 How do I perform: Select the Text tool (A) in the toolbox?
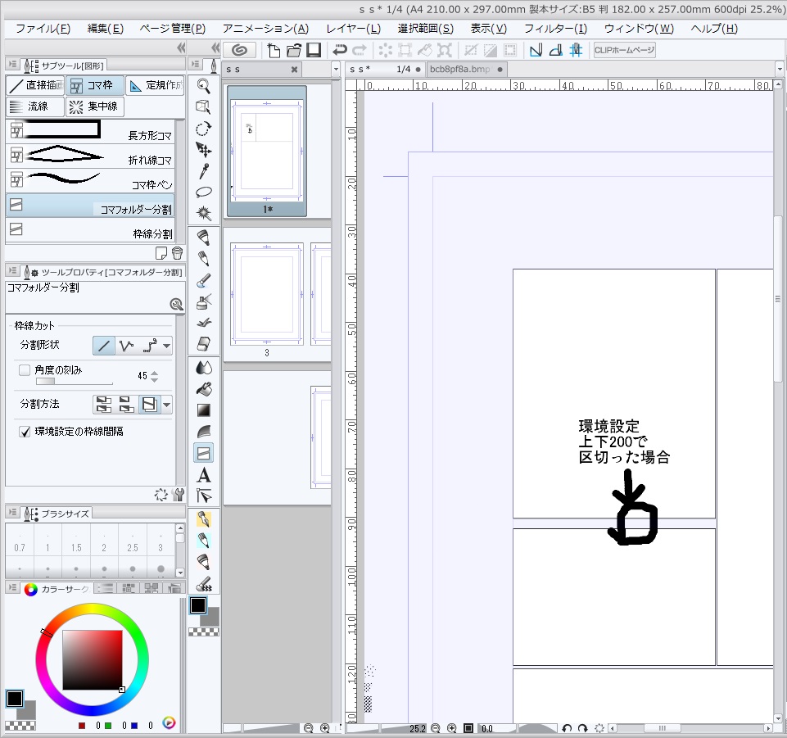tap(204, 475)
